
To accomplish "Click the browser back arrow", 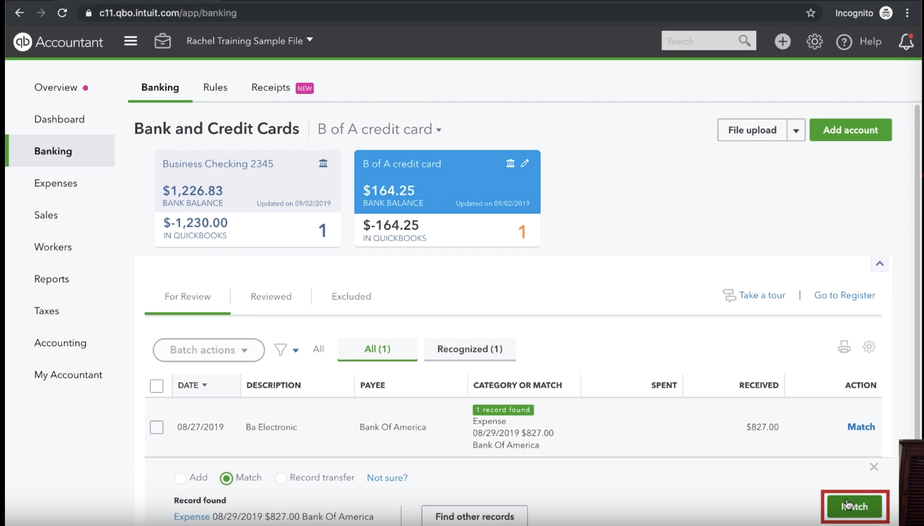I will pos(19,13).
